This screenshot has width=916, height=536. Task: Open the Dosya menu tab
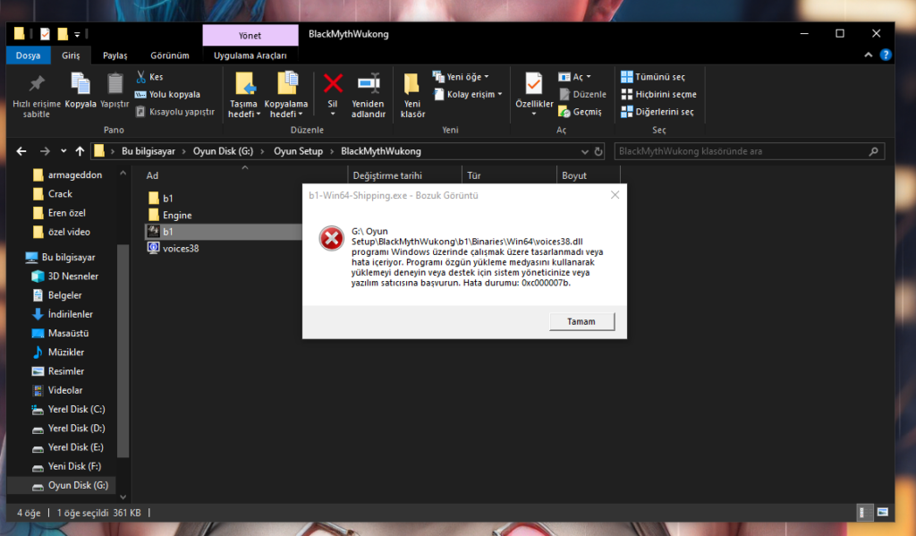click(28, 55)
